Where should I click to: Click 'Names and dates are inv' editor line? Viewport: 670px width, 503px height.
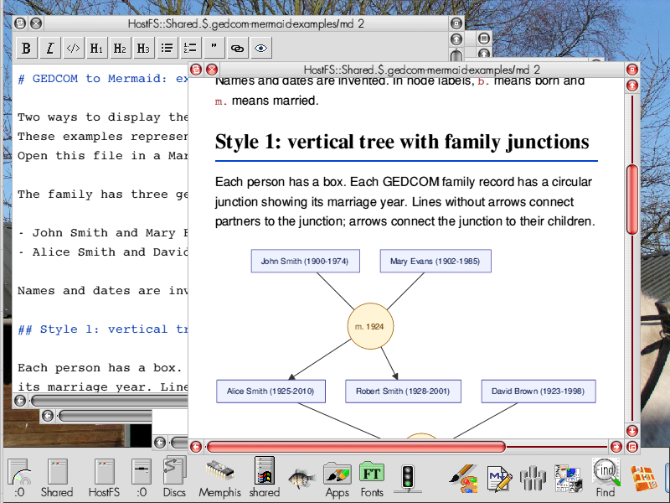tap(102, 291)
